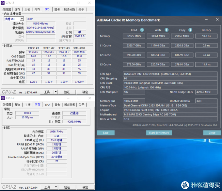The height and width of the screenshot is (191, 222).
Task: Click the XMP 2.0 SPD extension value
Action: [80, 36]
